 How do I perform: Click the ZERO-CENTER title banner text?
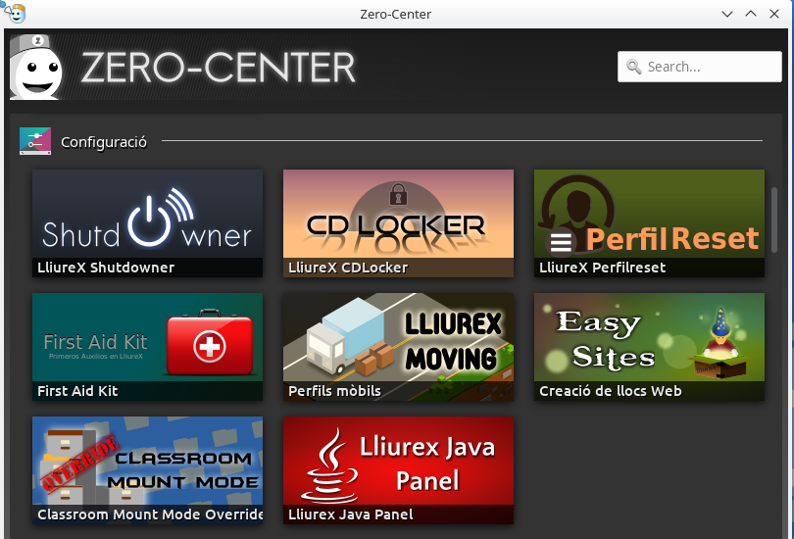pyautogui.click(x=218, y=68)
